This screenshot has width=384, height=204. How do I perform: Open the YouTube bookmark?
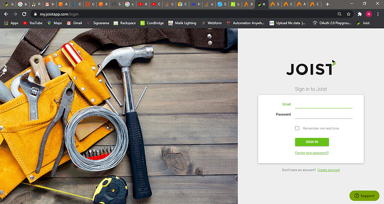(x=33, y=23)
